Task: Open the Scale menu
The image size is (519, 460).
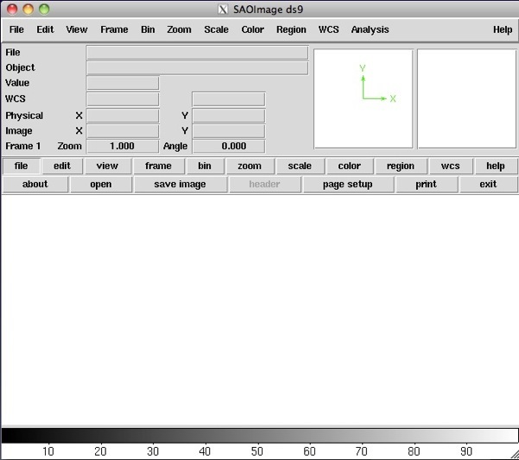Action: pyautogui.click(x=216, y=29)
